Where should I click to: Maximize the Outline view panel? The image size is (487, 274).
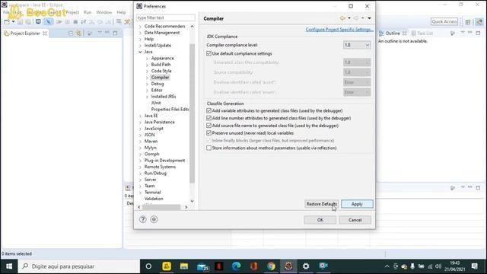coord(478,33)
